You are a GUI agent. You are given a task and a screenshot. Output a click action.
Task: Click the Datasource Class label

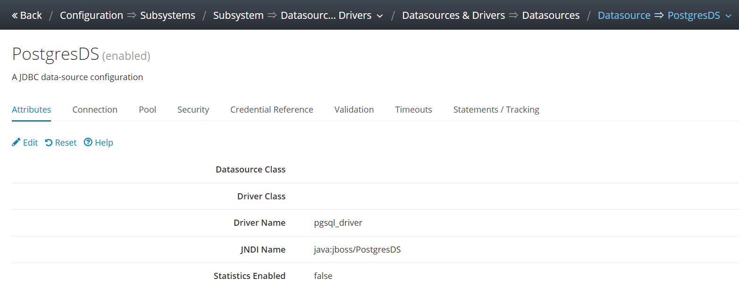tap(251, 170)
